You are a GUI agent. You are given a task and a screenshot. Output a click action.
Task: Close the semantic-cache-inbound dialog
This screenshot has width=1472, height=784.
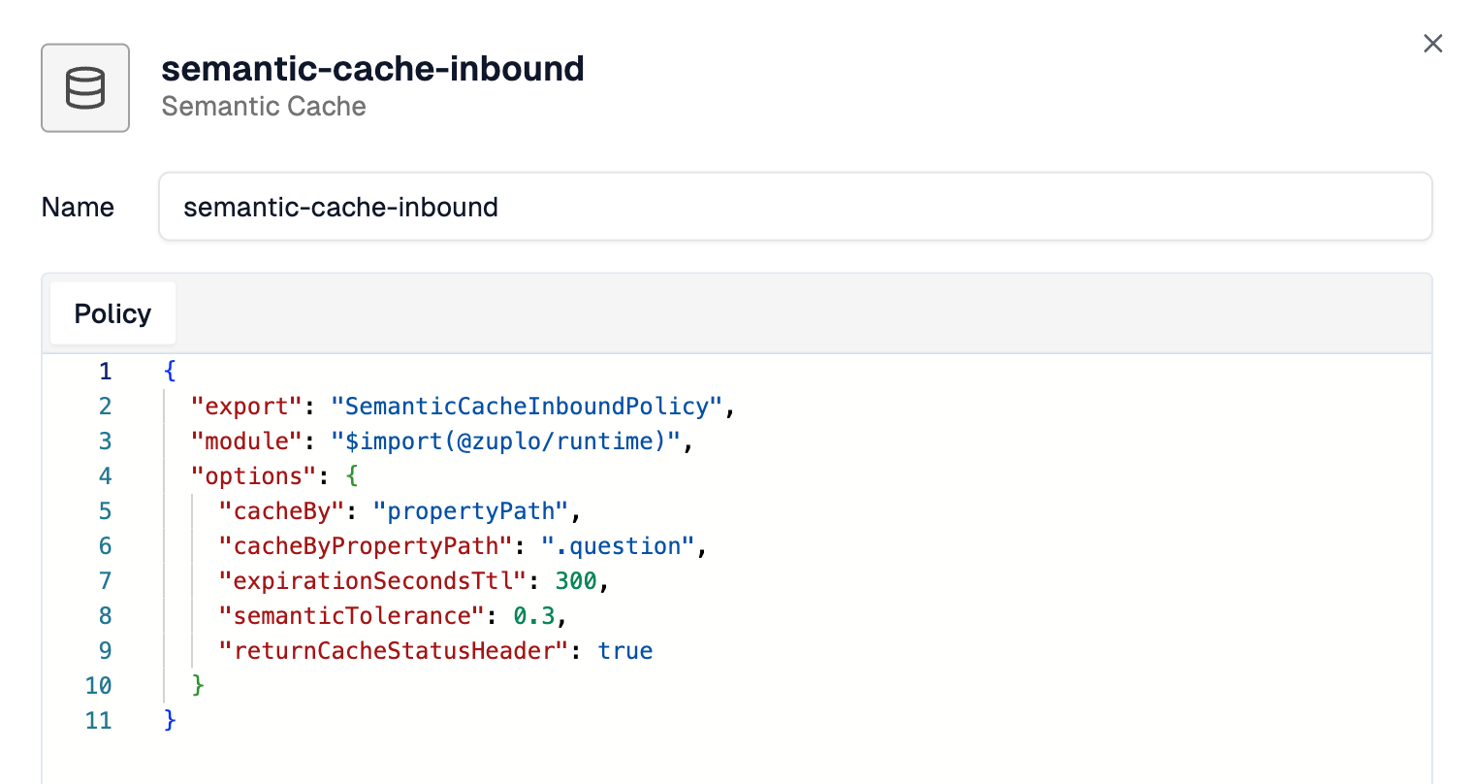tap(1432, 43)
